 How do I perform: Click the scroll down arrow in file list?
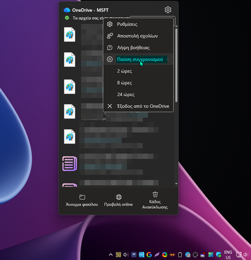coord(176,184)
